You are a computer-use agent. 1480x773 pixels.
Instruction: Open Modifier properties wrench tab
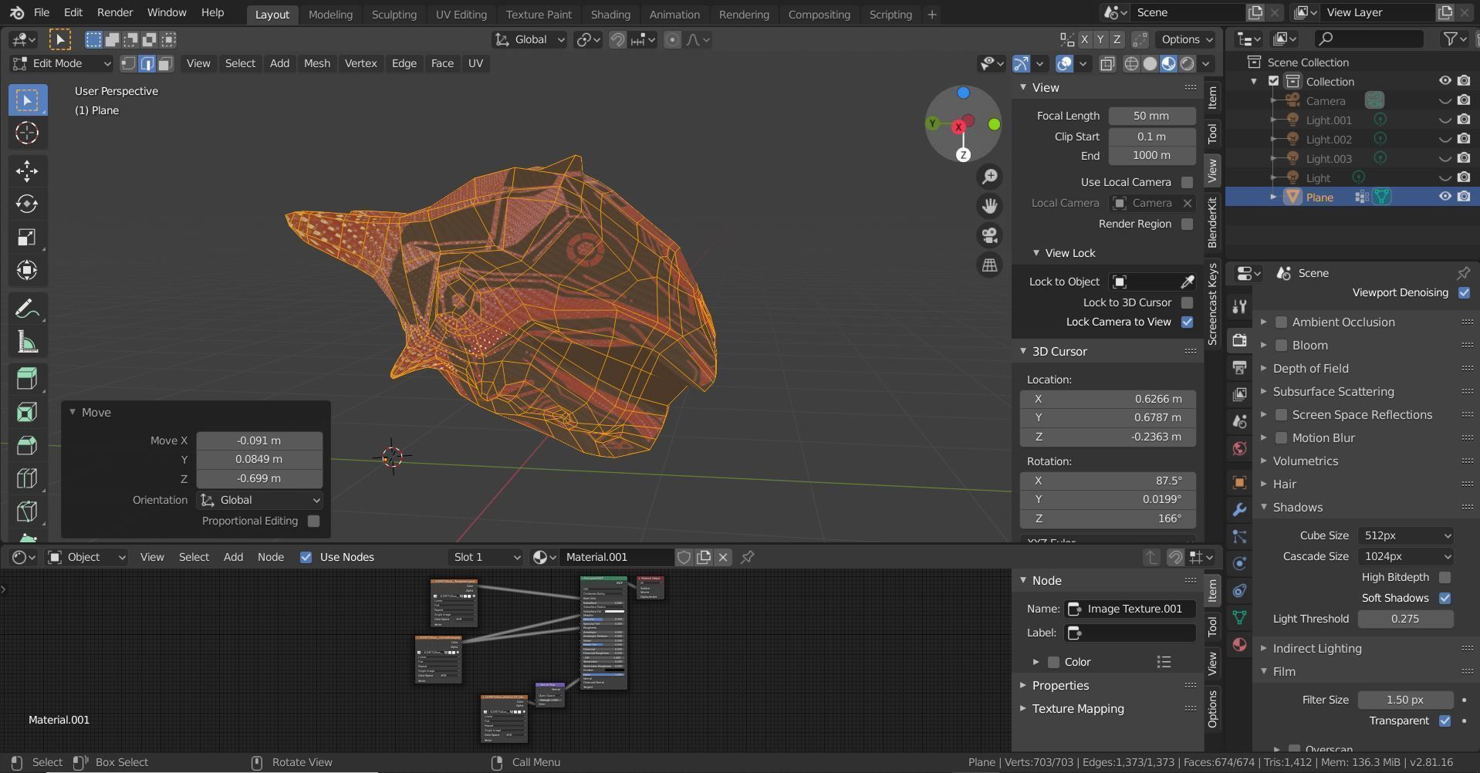1239,509
